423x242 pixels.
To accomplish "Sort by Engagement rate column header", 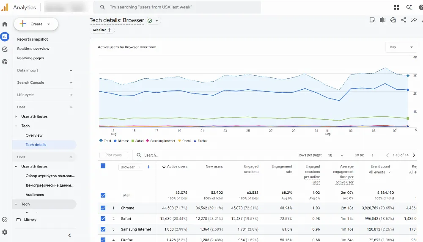I will pyautogui.click(x=282, y=169).
